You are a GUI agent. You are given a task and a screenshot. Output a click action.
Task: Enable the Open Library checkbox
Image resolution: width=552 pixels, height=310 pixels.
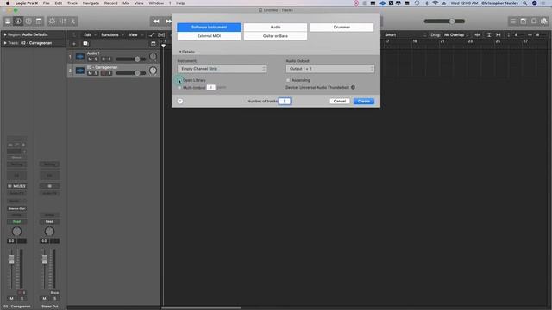coord(179,80)
